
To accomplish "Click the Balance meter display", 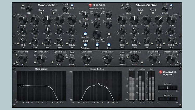I will [x=167, y=88].
